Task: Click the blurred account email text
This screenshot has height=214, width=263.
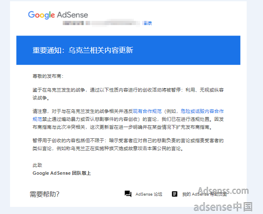Action: [x=101, y=23]
